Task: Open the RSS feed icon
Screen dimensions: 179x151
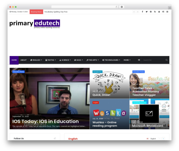Action: point(155,12)
